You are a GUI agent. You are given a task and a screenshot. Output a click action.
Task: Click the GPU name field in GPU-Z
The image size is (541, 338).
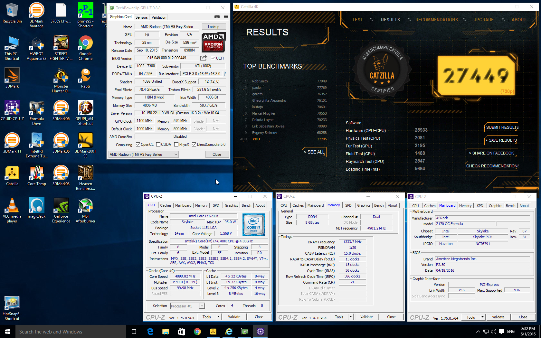point(166,27)
